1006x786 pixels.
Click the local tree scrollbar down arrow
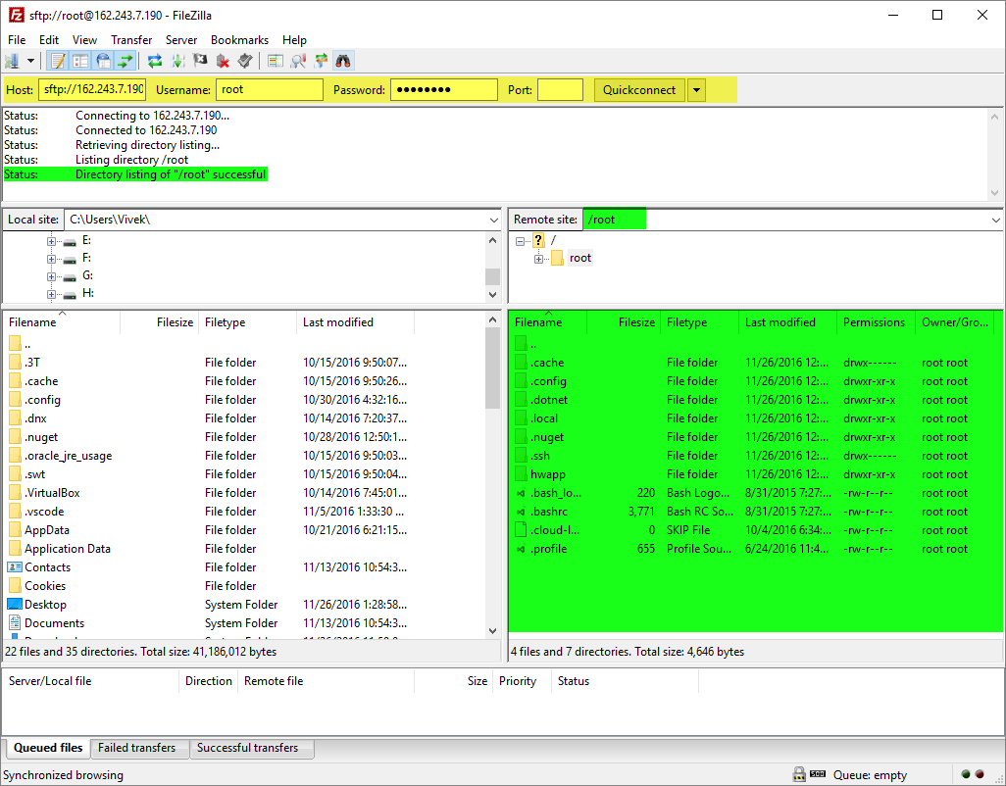[x=492, y=295]
